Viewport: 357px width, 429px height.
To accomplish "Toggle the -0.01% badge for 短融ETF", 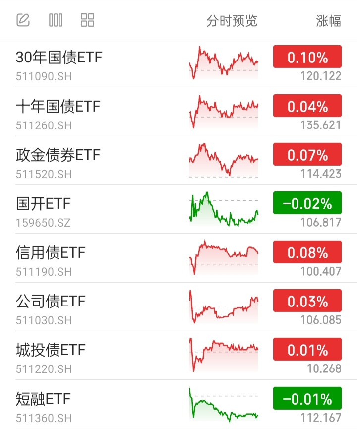I will pyautogui.click(x=307, y=398).
